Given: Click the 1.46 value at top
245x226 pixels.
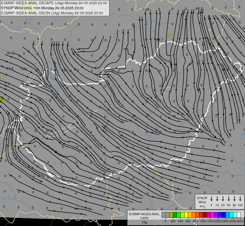Looking at the screenshot, I should click(146, 10).
